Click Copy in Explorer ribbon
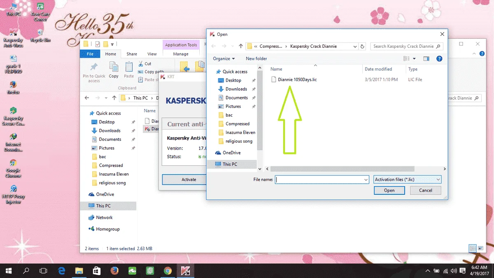The height and width of the screenshot is (278, 494). point(114,70)
